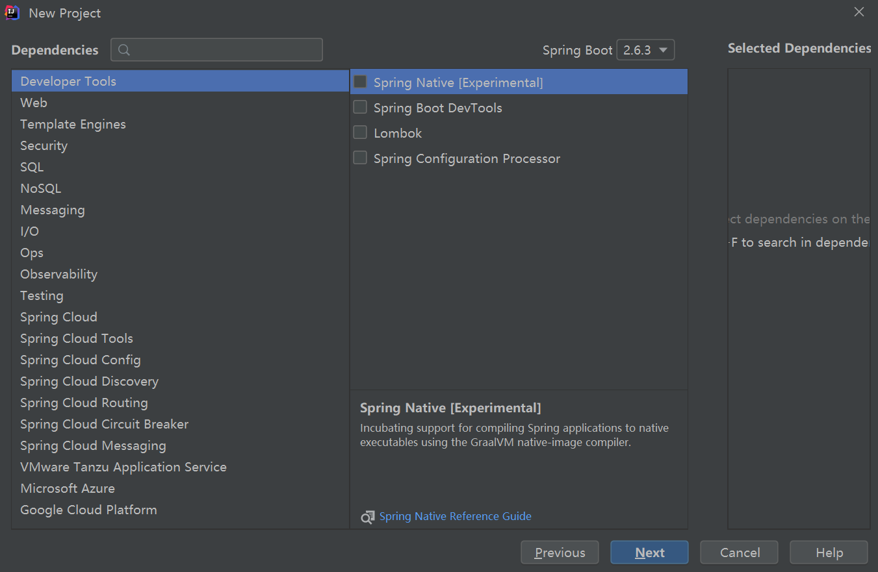Screen dimensions: 878x572
Task: Click the Previous button
Action: coord(560,553)
